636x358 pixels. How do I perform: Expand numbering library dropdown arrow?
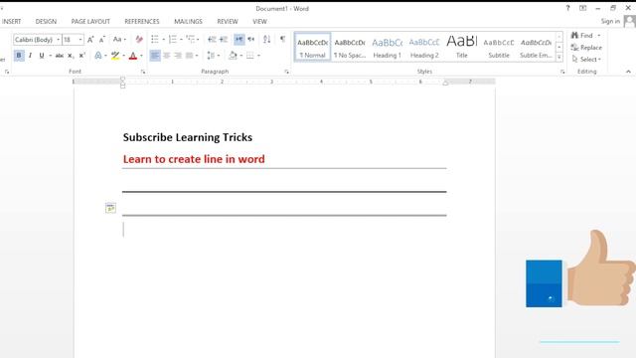181,40
